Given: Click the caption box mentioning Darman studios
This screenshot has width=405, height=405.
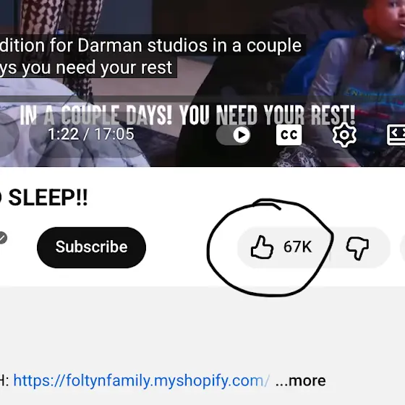Looking at the screenshot, I should coord(153,56).
